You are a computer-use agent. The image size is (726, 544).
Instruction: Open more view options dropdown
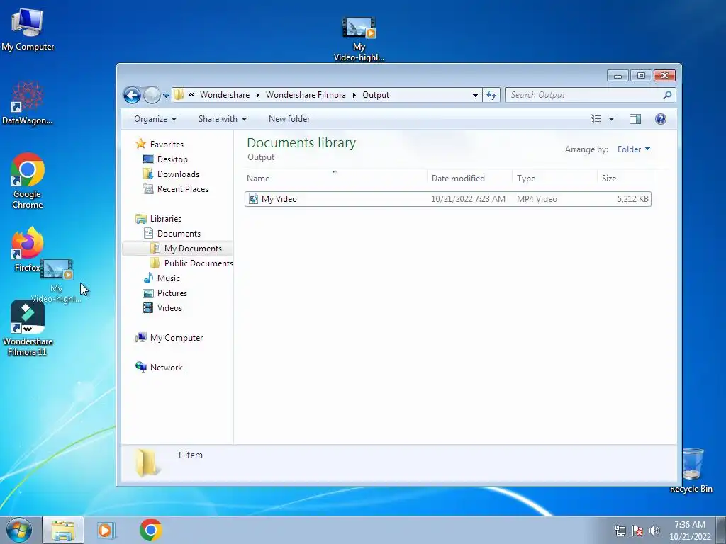[611, 119]
